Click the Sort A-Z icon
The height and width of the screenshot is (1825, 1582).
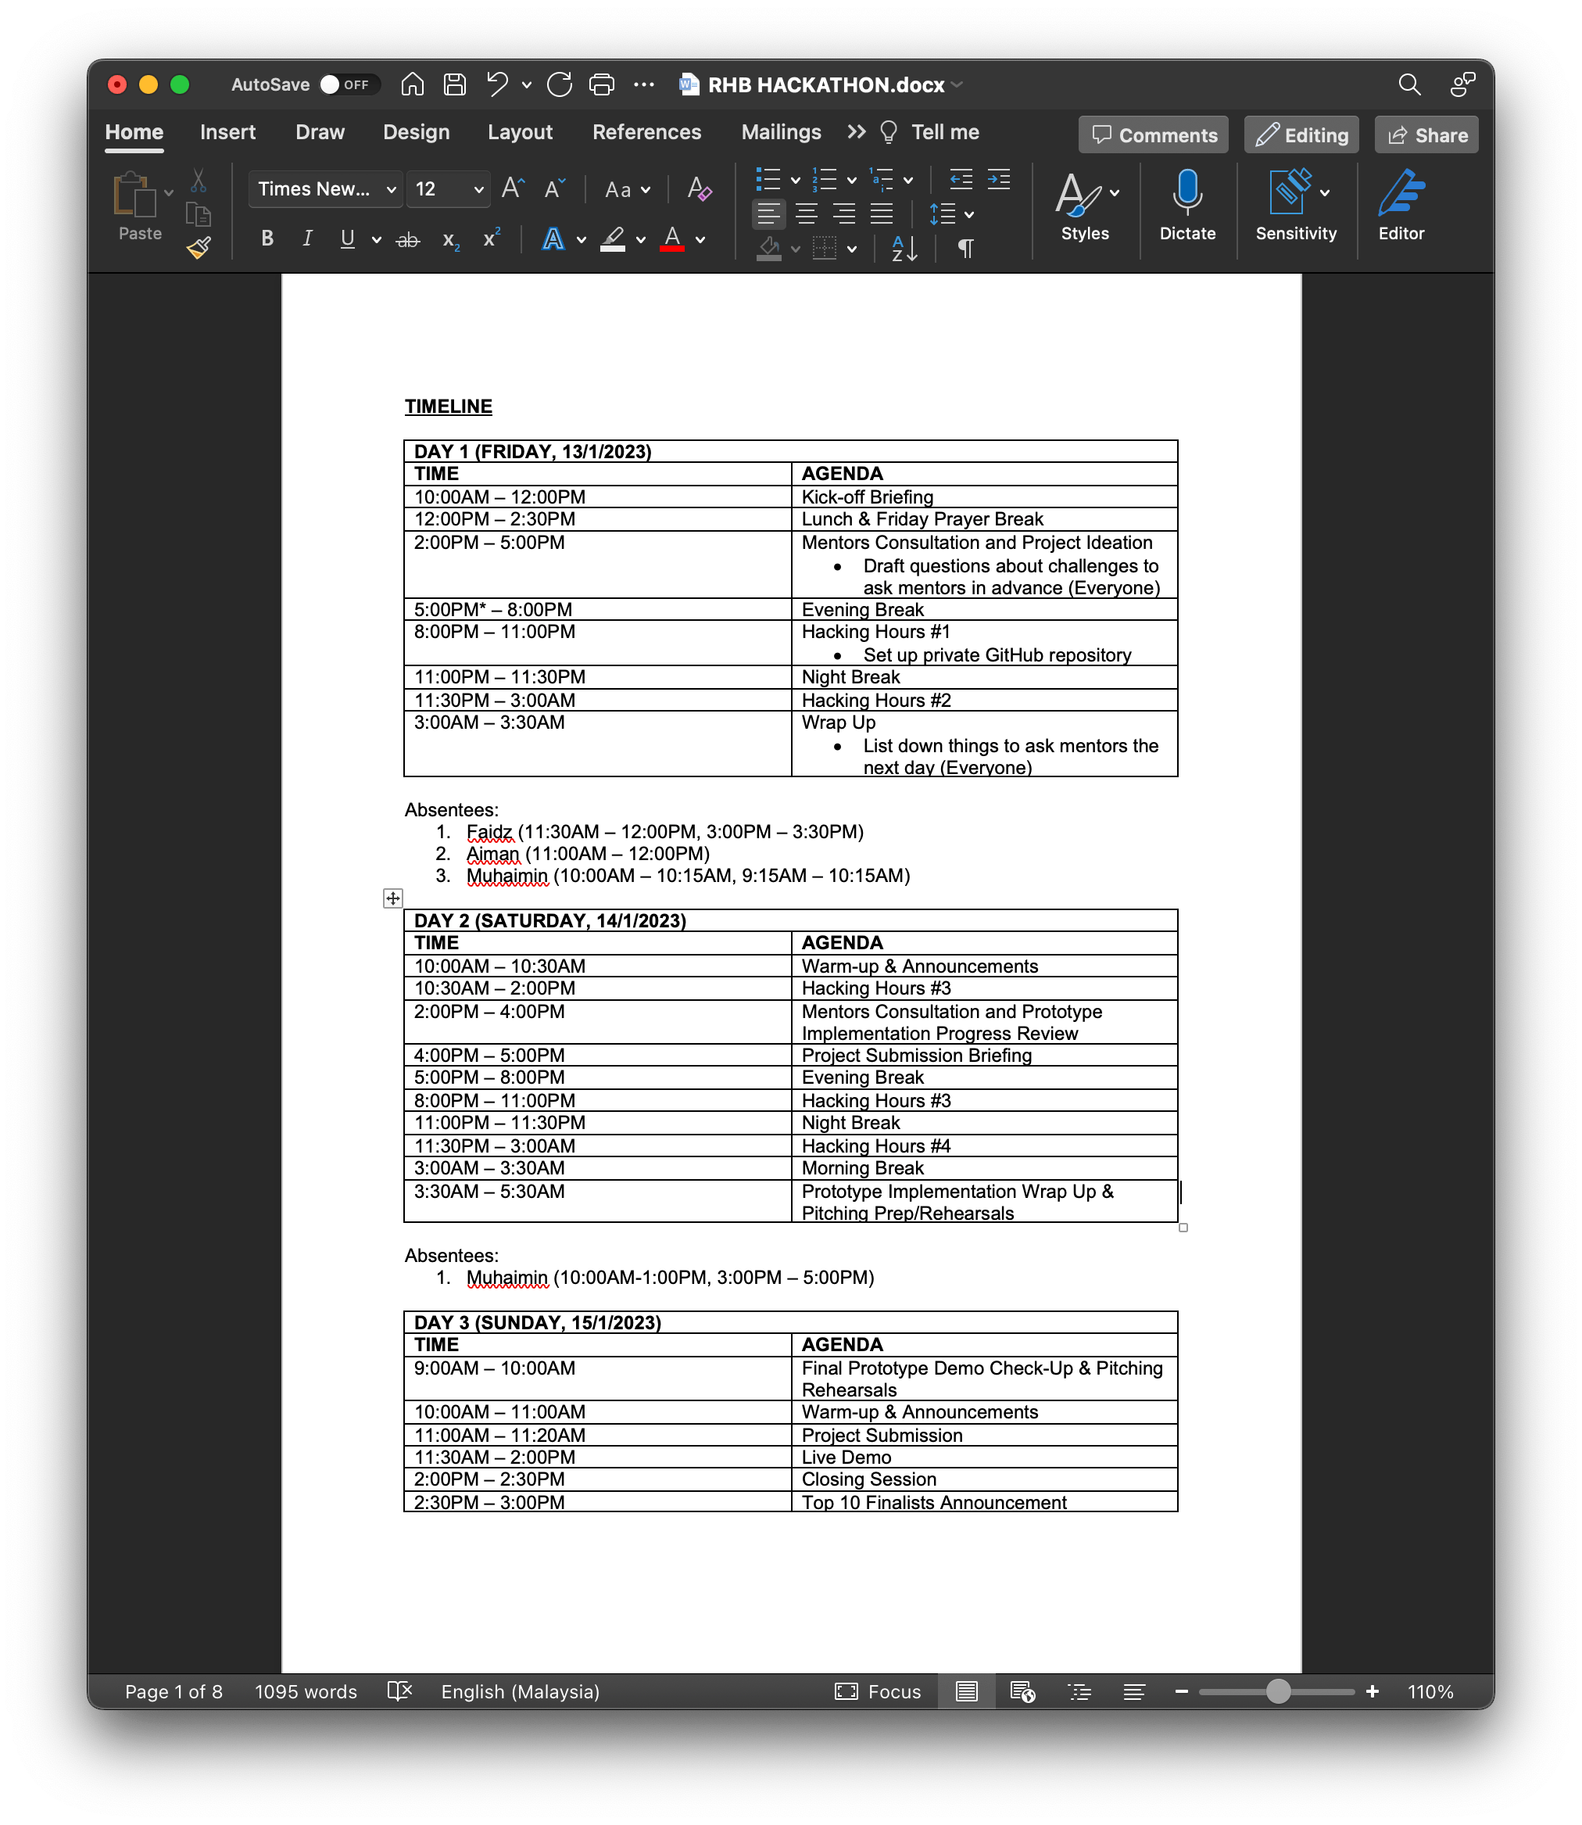pos(905,248)
